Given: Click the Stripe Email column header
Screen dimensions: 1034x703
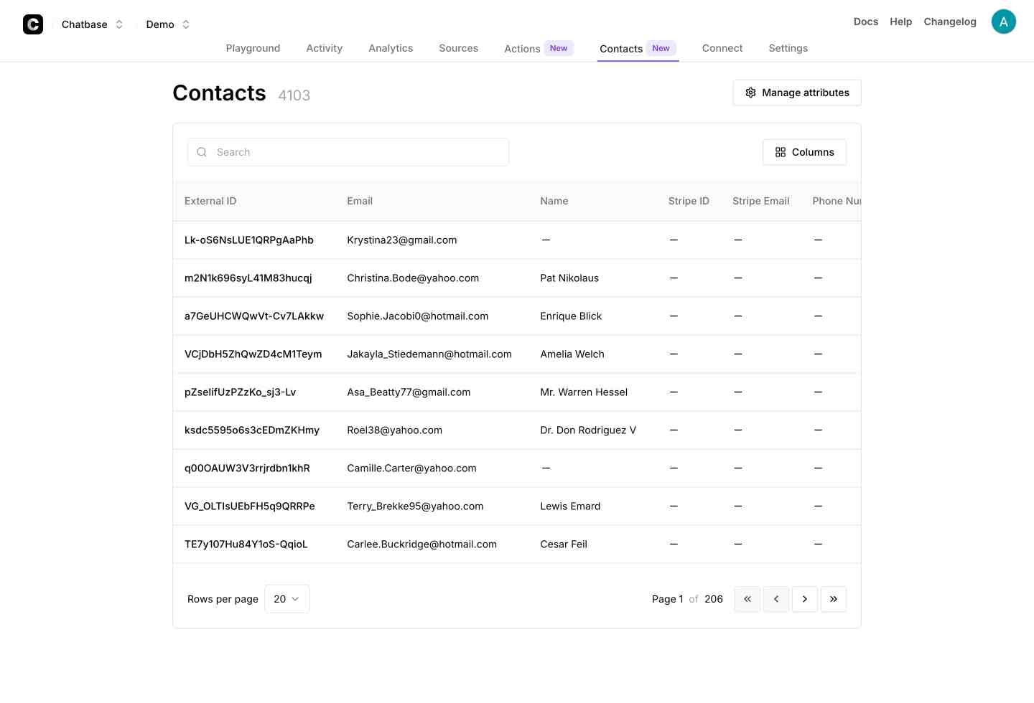Looking at the screenshot, I should (761, 201).
